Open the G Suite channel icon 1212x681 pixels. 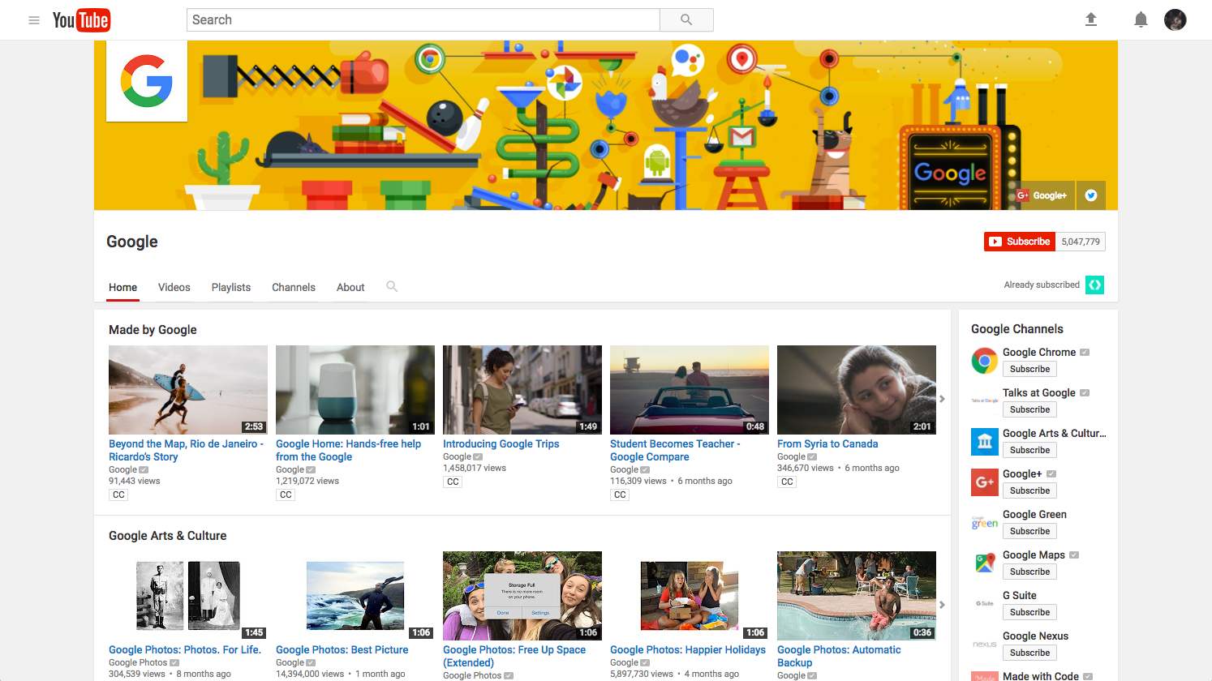tap(985, 603)
